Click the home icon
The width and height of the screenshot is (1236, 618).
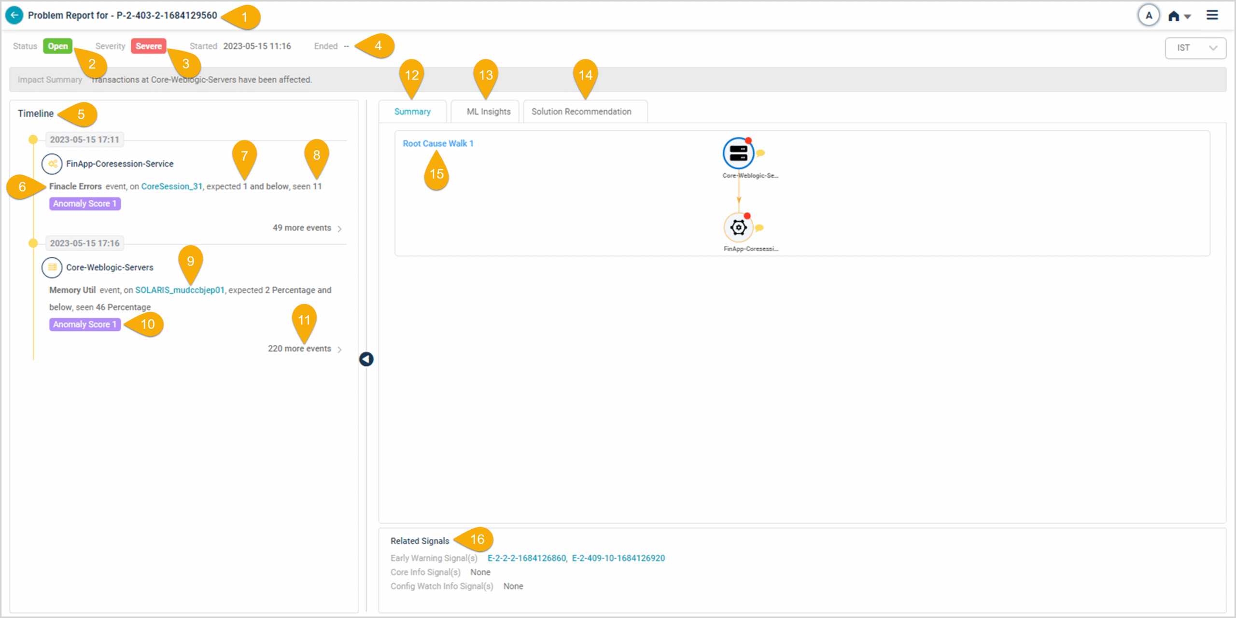click(1173, 16)
